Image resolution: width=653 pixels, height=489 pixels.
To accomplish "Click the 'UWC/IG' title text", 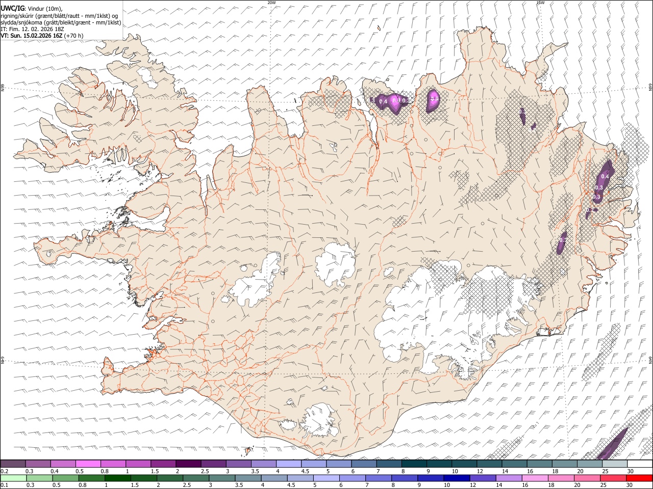I will click(x=12, y=8).
